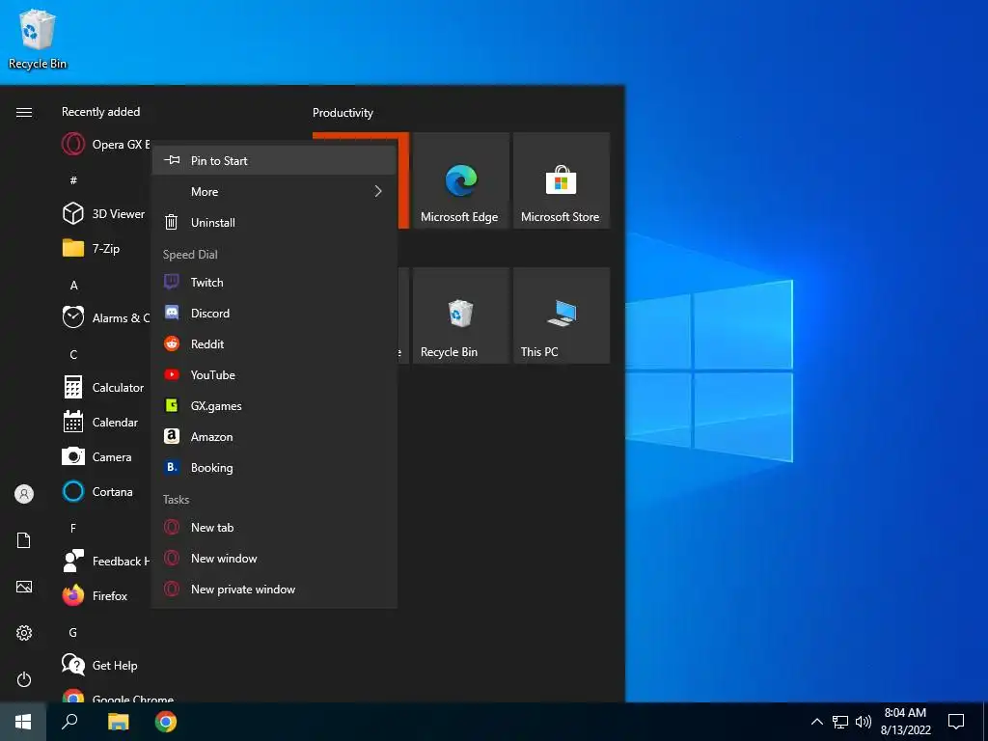
Task: Open taskbar Search magnifier
Action: pos(69,722)
